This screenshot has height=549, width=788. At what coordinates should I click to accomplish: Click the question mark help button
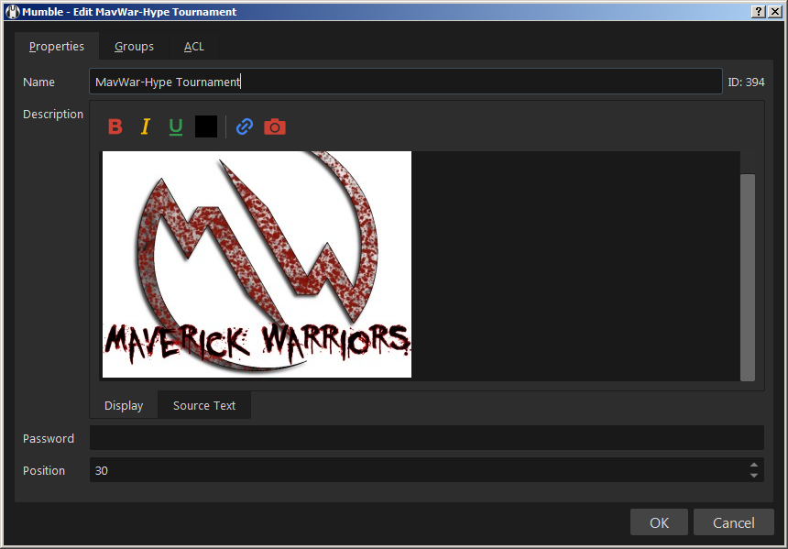tap(759, 12)
